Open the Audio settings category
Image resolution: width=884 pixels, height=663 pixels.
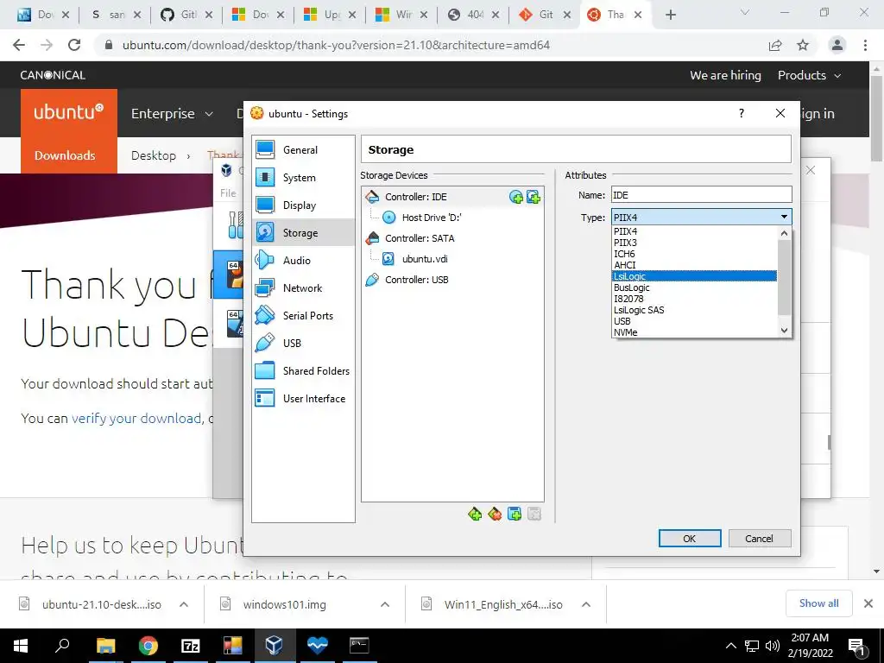(x=303, y=261)
